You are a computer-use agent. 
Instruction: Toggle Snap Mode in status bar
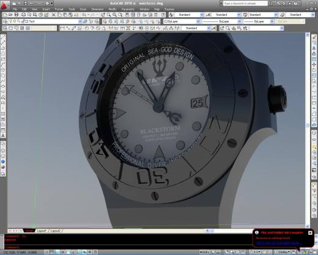coord(47,252)
